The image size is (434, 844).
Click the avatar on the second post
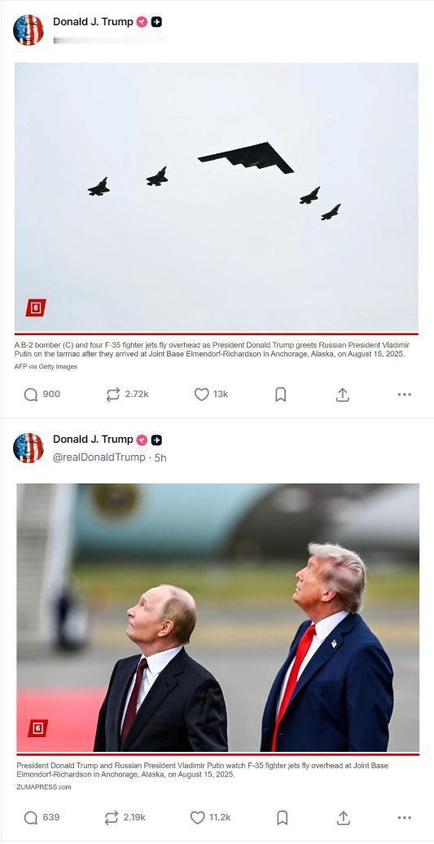28,448
